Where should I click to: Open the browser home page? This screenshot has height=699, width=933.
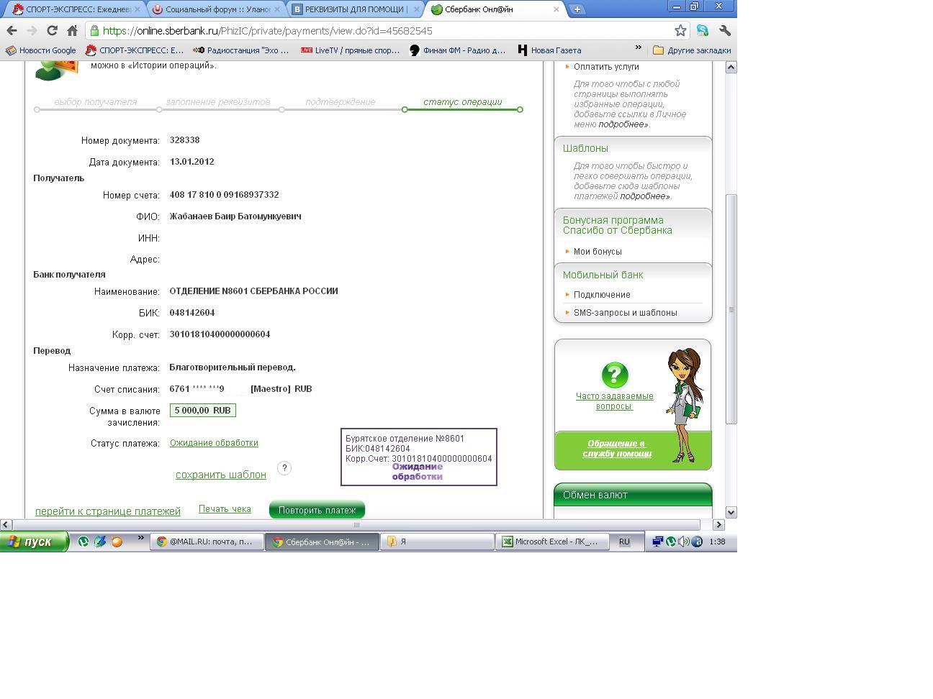[72, 31]
